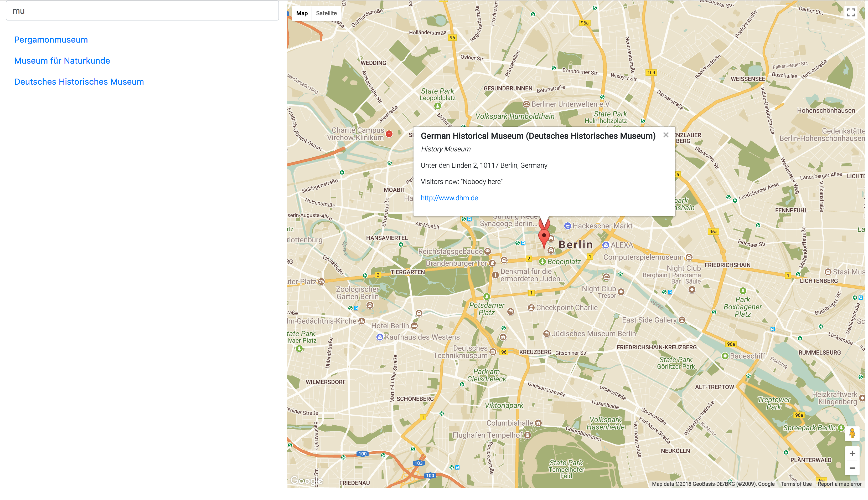Close the German Historical Museum info window

click(666, 135)
